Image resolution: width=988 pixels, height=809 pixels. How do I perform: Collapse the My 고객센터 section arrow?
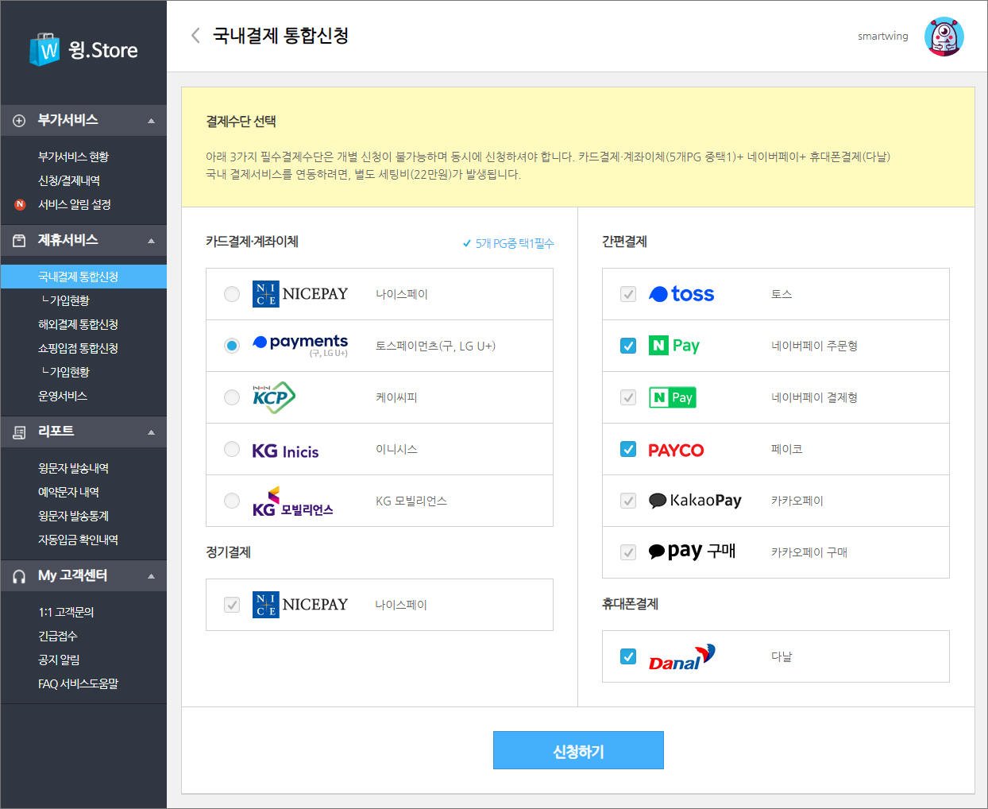pos(151,576)
